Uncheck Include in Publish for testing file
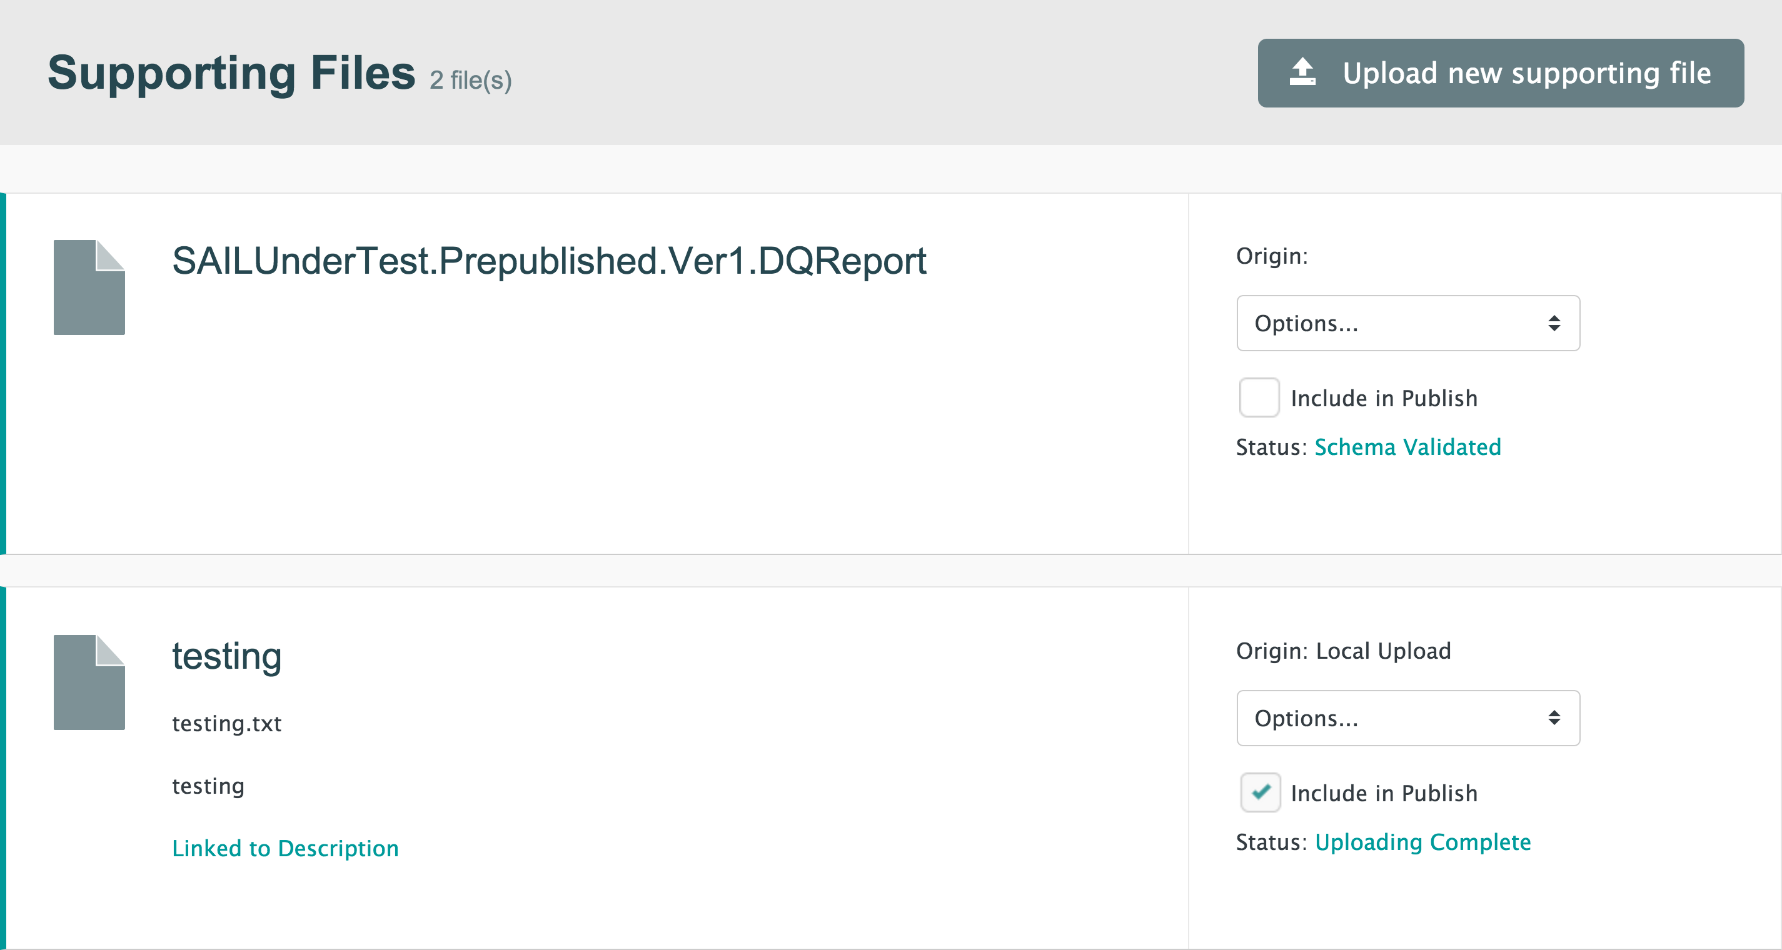The width and height of the screenshot is (1782, 950). [1260, 792]
